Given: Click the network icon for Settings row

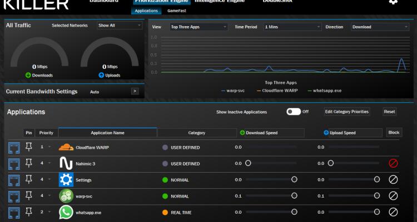Looking at the screenshot, I should (13, 180).
